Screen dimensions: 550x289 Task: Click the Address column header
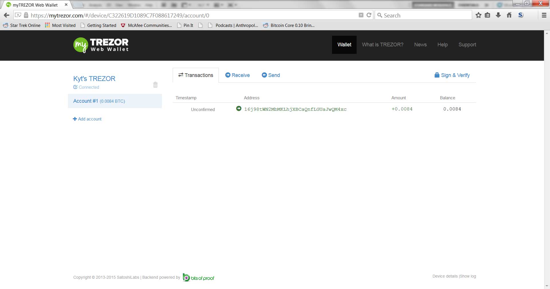point(252,98)
